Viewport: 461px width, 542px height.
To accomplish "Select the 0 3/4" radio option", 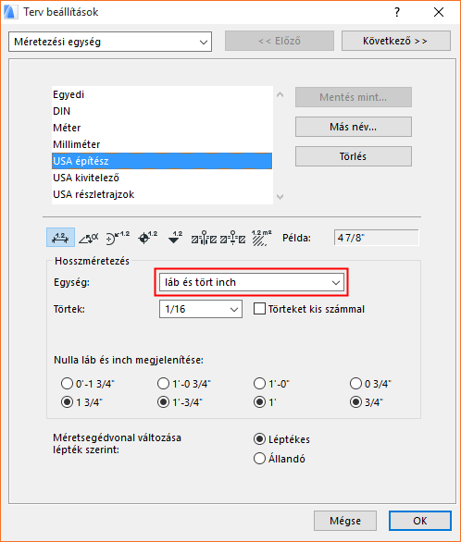I will [355, 383].
